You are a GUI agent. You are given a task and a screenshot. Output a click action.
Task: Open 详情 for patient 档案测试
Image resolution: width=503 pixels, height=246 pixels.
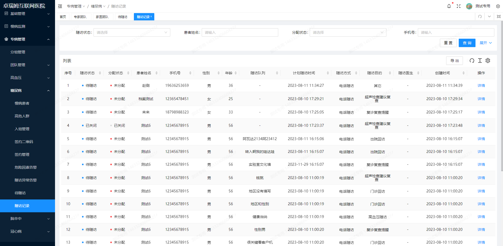(481, 99)
